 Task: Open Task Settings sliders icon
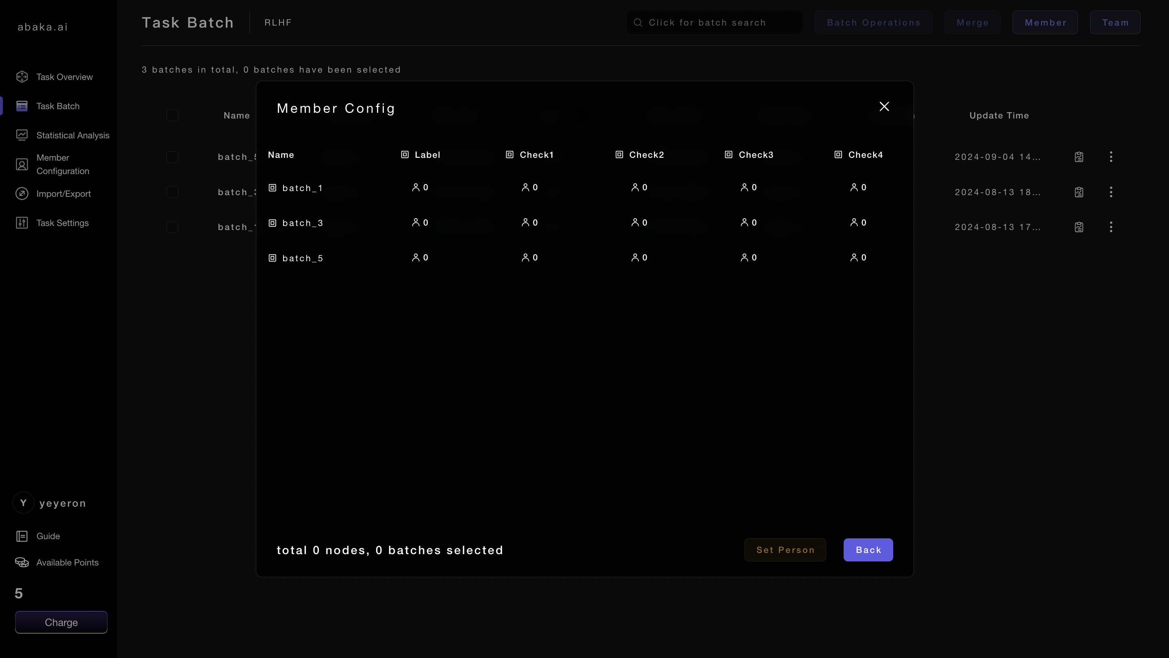click(22, 222)
